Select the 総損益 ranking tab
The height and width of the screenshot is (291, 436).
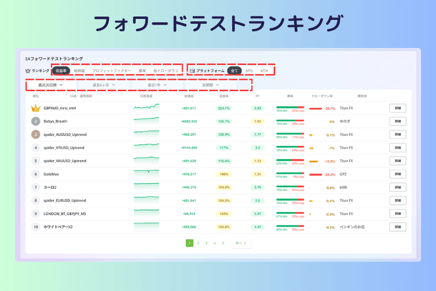point(79,71)
